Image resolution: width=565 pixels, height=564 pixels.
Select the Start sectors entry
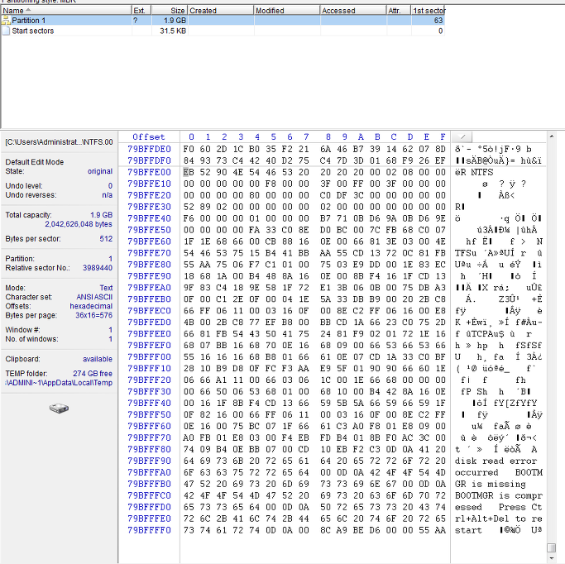pos(33,31)
